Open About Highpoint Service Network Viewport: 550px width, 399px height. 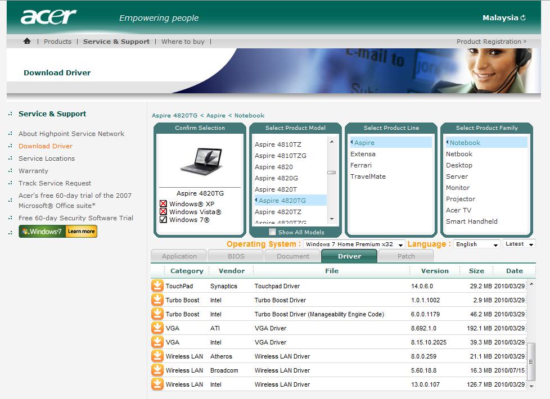71,134
